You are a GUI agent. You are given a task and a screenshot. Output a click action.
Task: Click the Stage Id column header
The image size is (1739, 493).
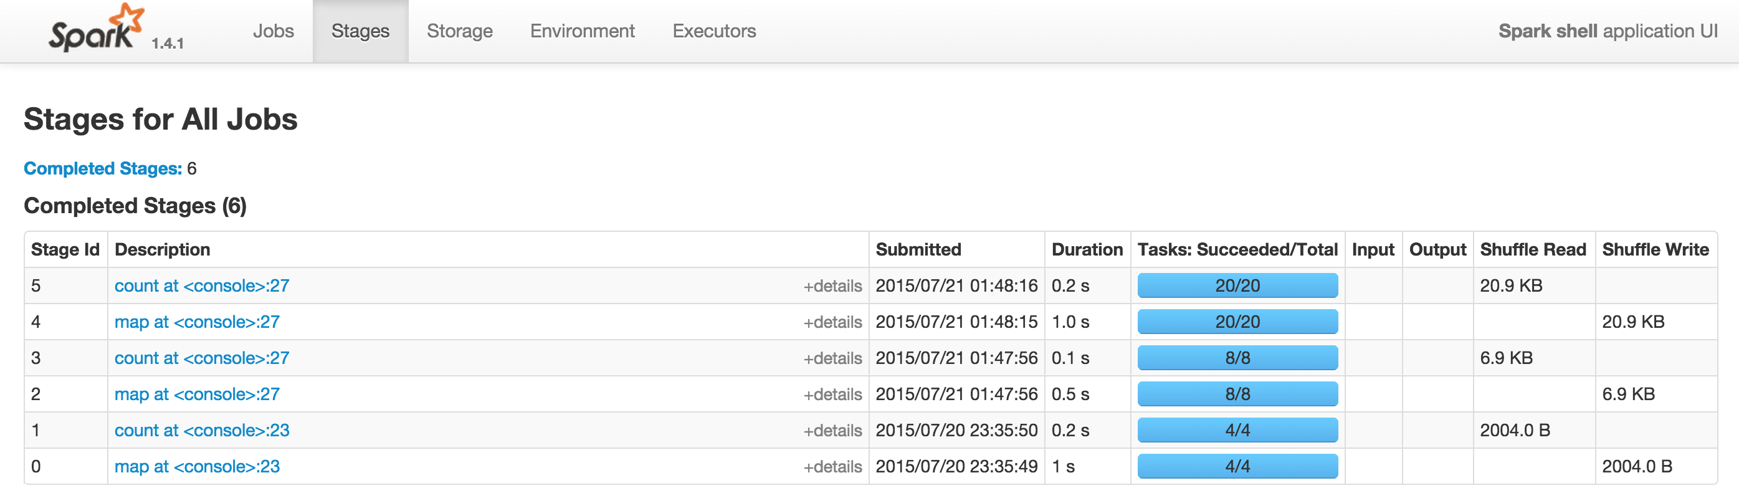pyautogui.click(x=65, y=249)
